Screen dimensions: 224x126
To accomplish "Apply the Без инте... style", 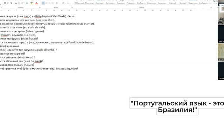I will 90,2.
